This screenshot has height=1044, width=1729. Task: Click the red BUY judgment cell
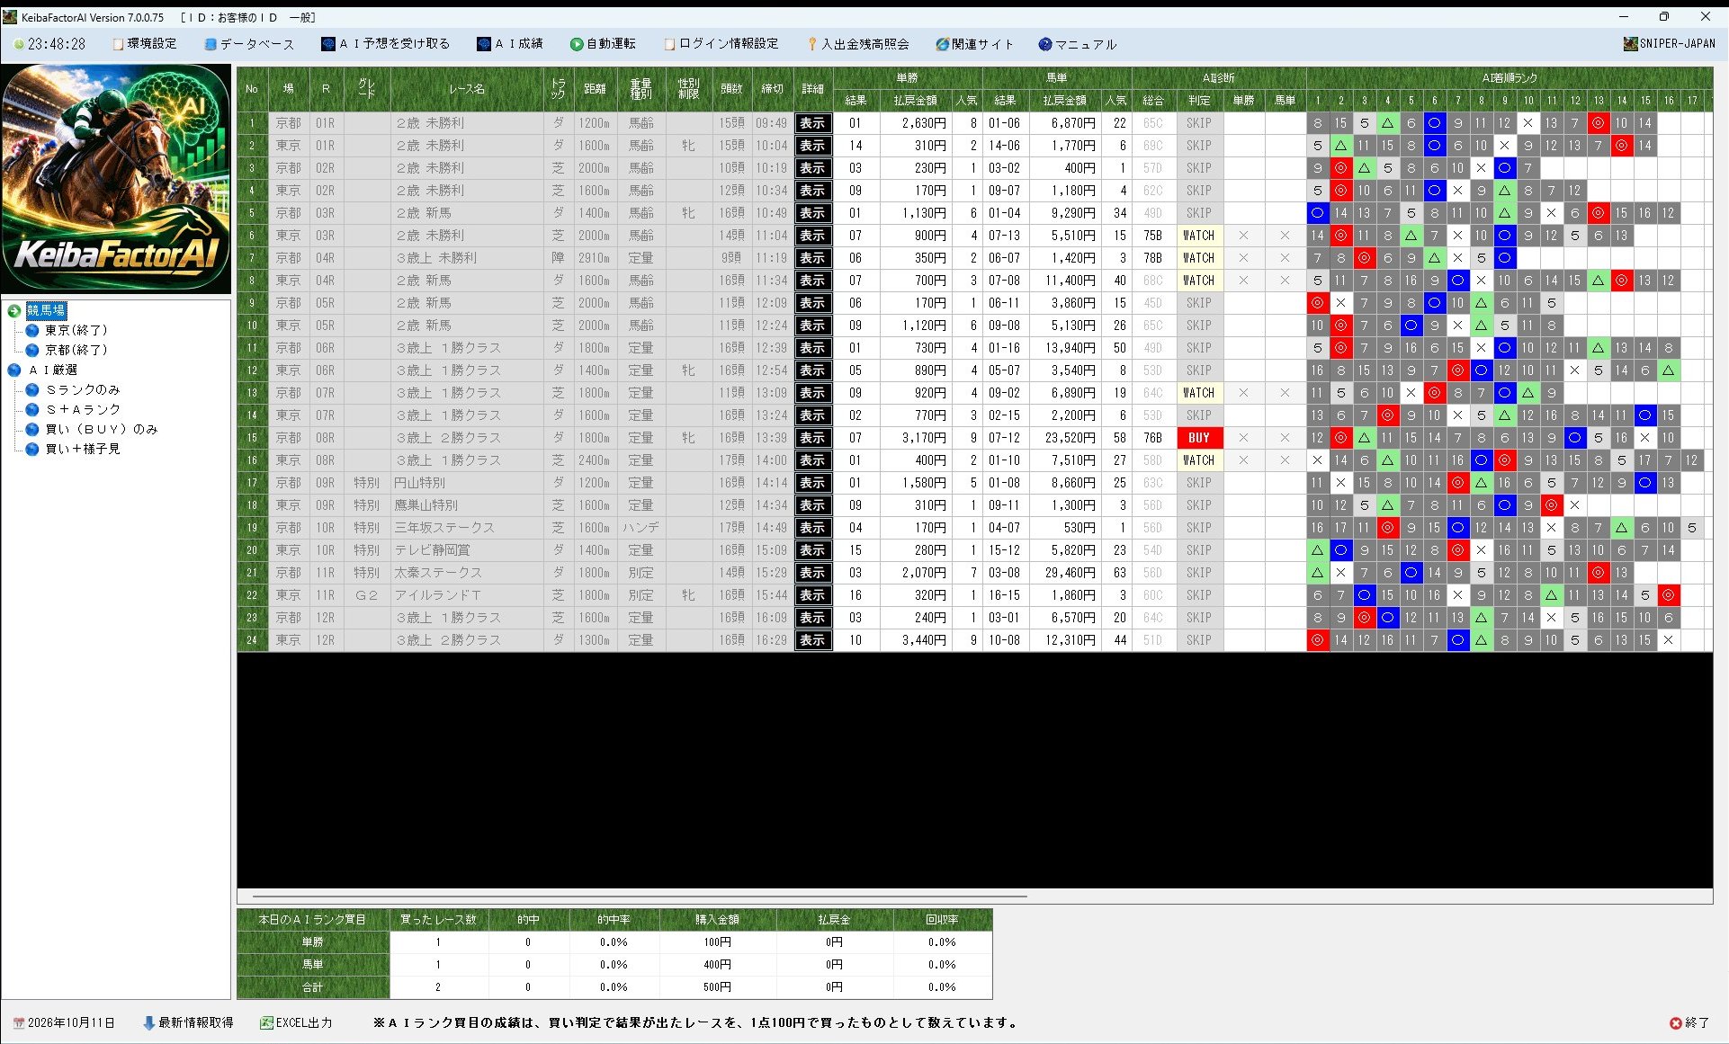(x=1199, y=438)
